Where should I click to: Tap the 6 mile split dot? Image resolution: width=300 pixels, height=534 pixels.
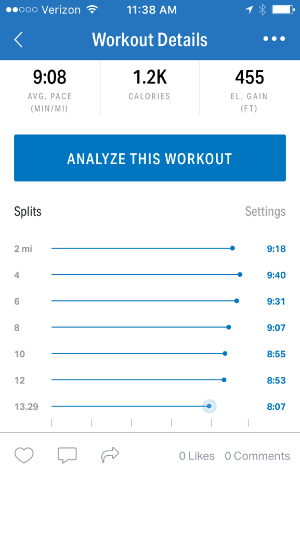tap(237, 301)
